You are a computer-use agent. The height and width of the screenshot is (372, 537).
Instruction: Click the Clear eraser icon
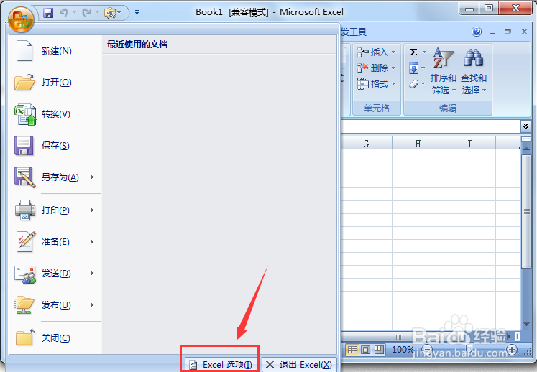pyautogui.click(x=414, y=84)
